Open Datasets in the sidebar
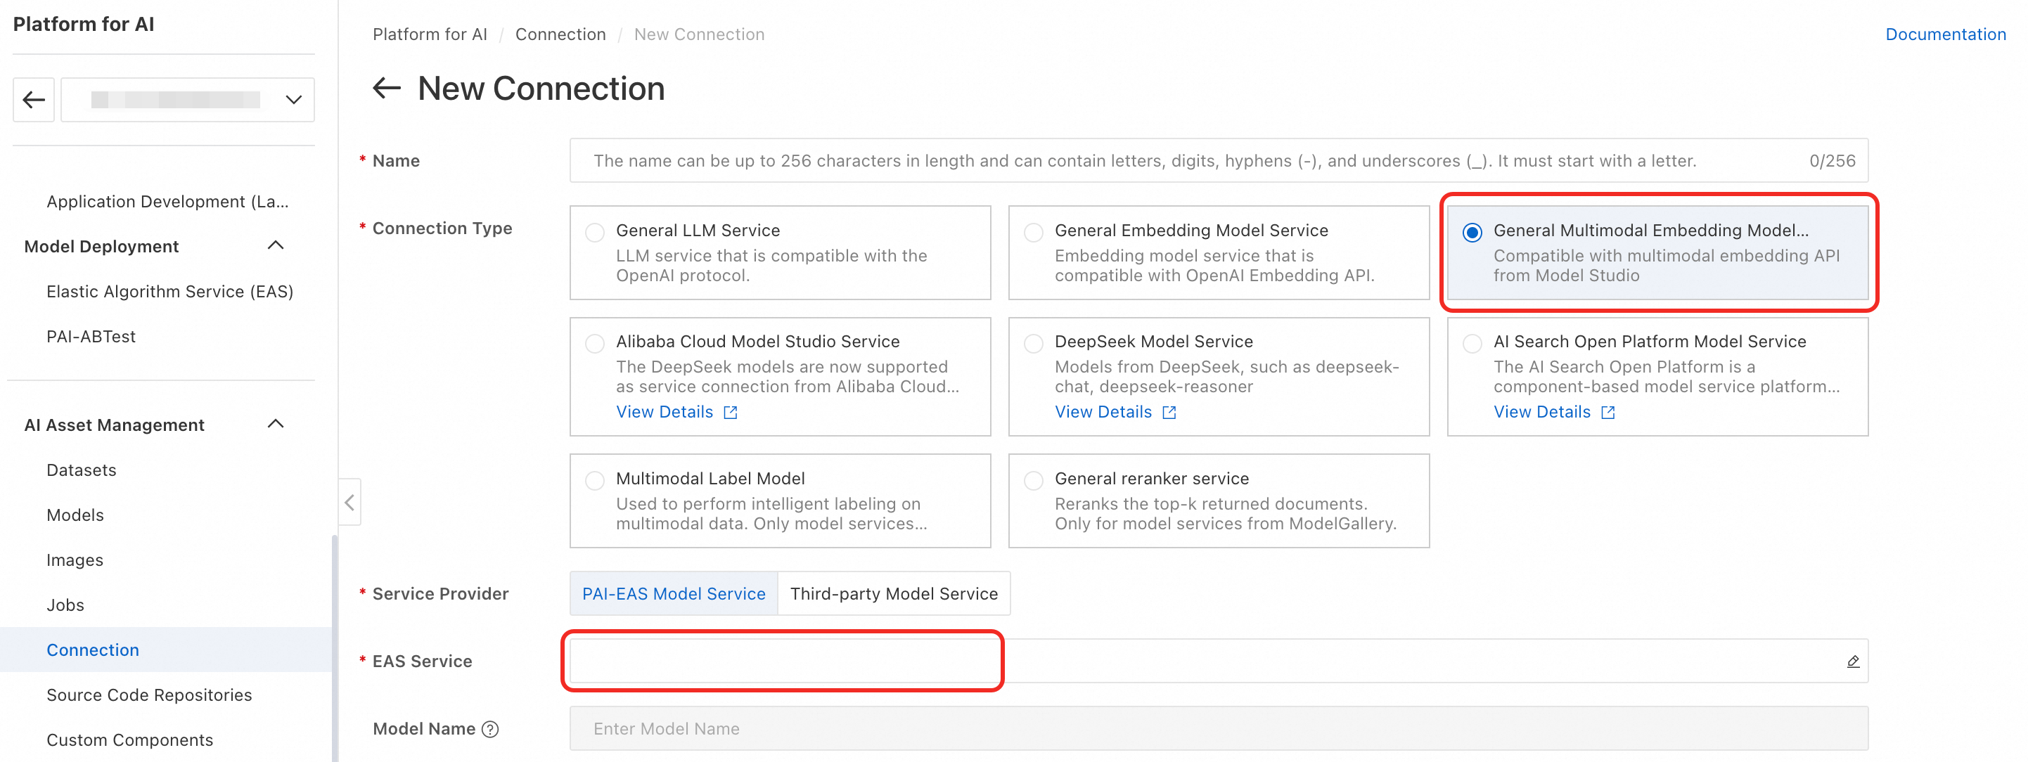 81,470
